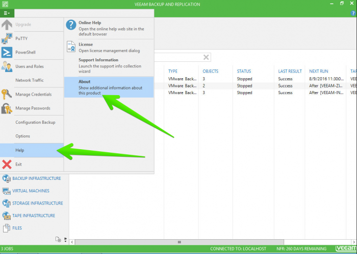Sort by the STATUS column header

click(x=244, y=71)
